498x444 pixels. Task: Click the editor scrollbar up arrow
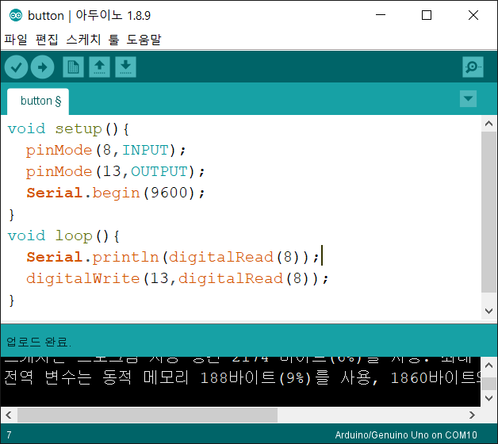point(489,124)
